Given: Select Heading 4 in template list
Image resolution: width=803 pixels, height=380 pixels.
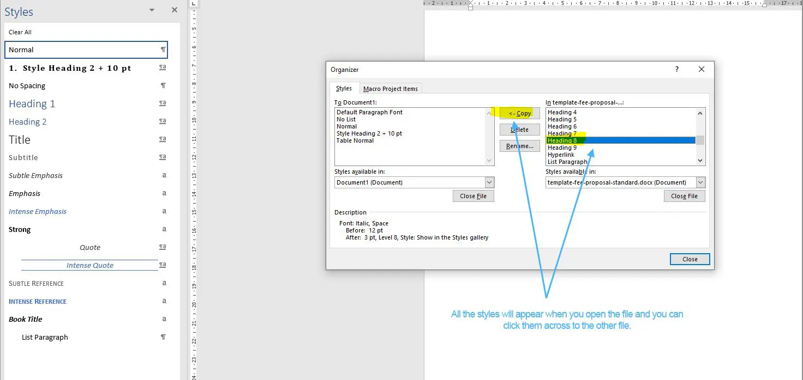Looking at the screenshot, I should click(x=562, y=112).
